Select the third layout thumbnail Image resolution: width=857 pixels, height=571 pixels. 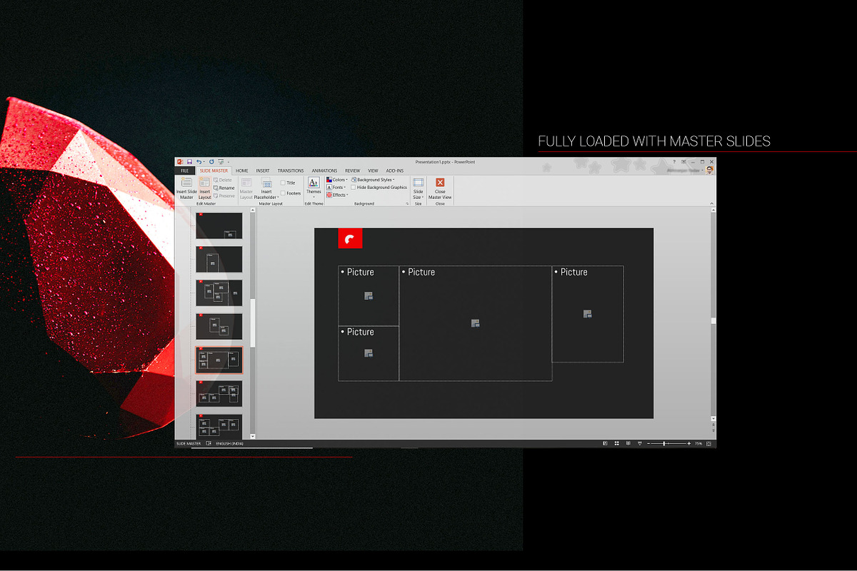point(219,293)
